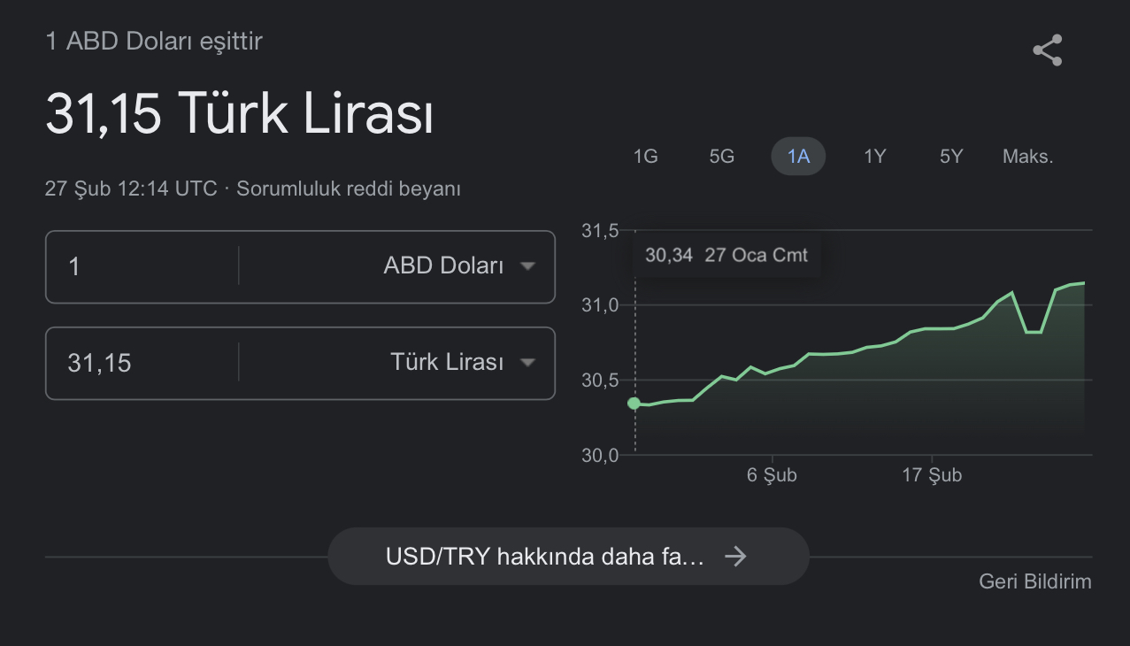This screenshot has width=1130, height=646.
Task: Click the share icon
Action: pyautogui.click(x=1048, y=50)
